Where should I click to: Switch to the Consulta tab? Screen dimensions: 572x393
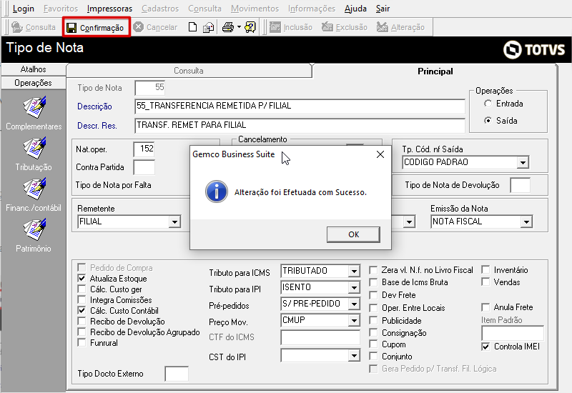point(189,71)
